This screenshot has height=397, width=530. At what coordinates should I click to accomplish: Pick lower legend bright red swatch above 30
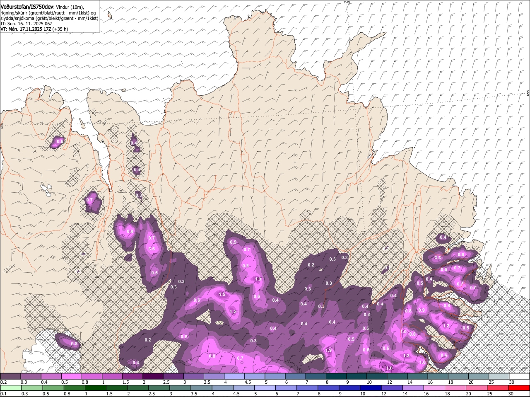coord(518,388)
